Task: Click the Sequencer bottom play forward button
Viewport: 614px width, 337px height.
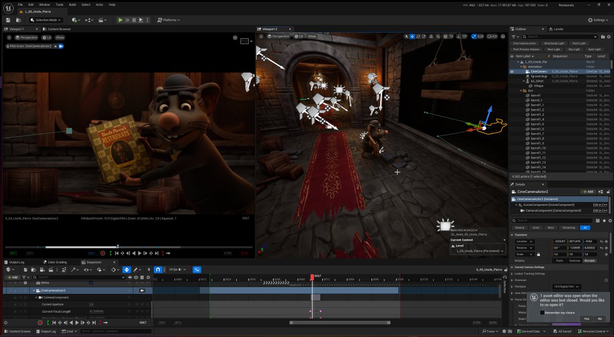Action: (77, 323)
